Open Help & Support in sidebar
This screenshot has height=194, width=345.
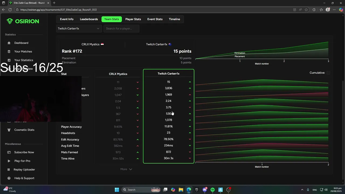pos(24,178)
